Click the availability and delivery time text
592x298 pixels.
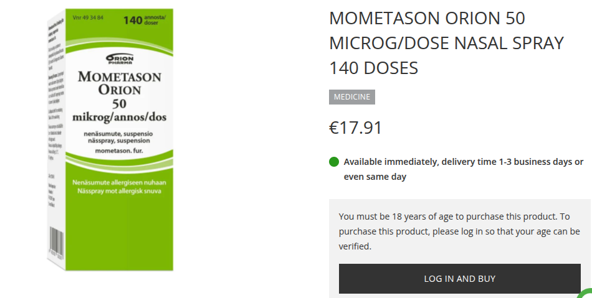(463, 169)
